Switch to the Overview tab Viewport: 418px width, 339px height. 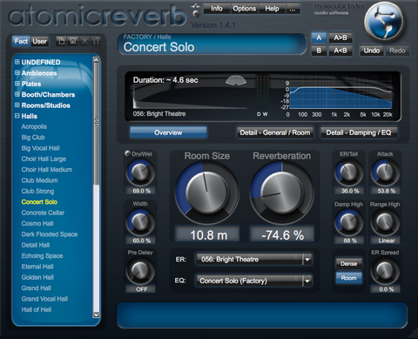[168, 132]
